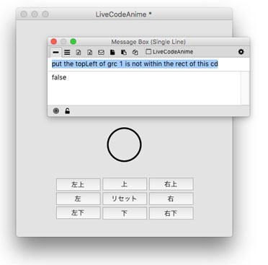Click the 上 button
This screenshot has height=265, width=268.
point(125,184)
